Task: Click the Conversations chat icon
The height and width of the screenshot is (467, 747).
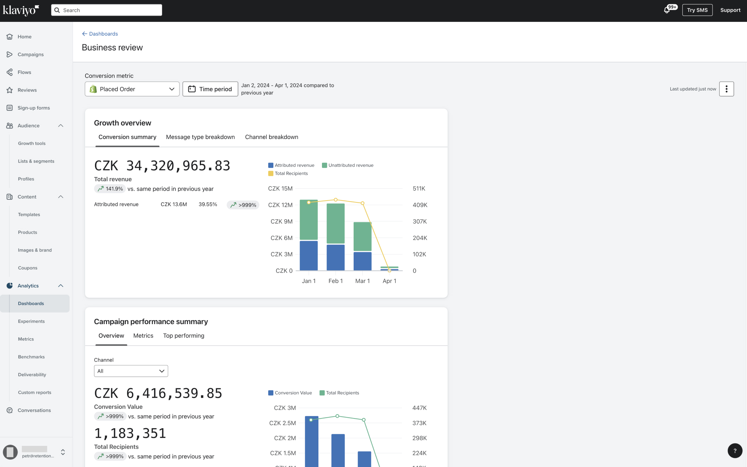Action: click(x=10, y=410)
